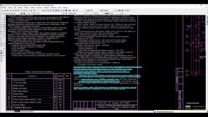The width and height of the screenshot is (208, 117).
Task: Click the first-layout tab scroll arrow
Action: [x=7, y=111]
